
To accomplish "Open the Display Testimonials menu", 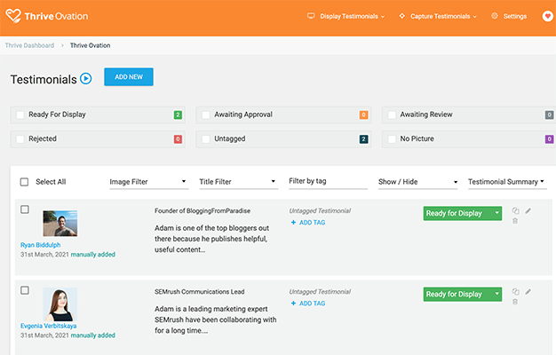I will 346,16.
